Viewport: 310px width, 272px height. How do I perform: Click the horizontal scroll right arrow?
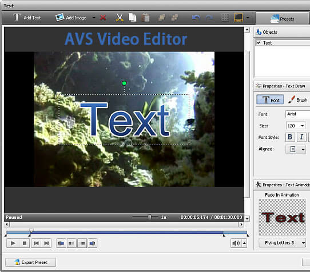241,224
